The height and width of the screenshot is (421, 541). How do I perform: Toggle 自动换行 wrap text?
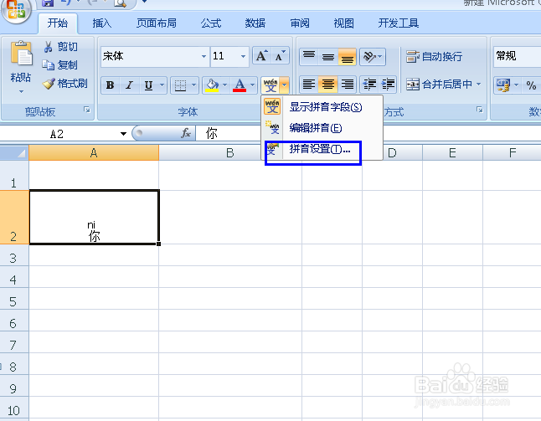tap(435, 56)
